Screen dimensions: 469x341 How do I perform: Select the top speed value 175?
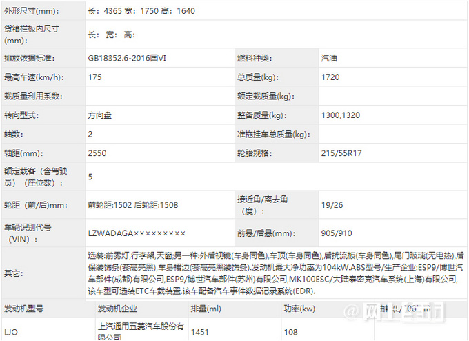pyautogui.click(x=94, y=77)
